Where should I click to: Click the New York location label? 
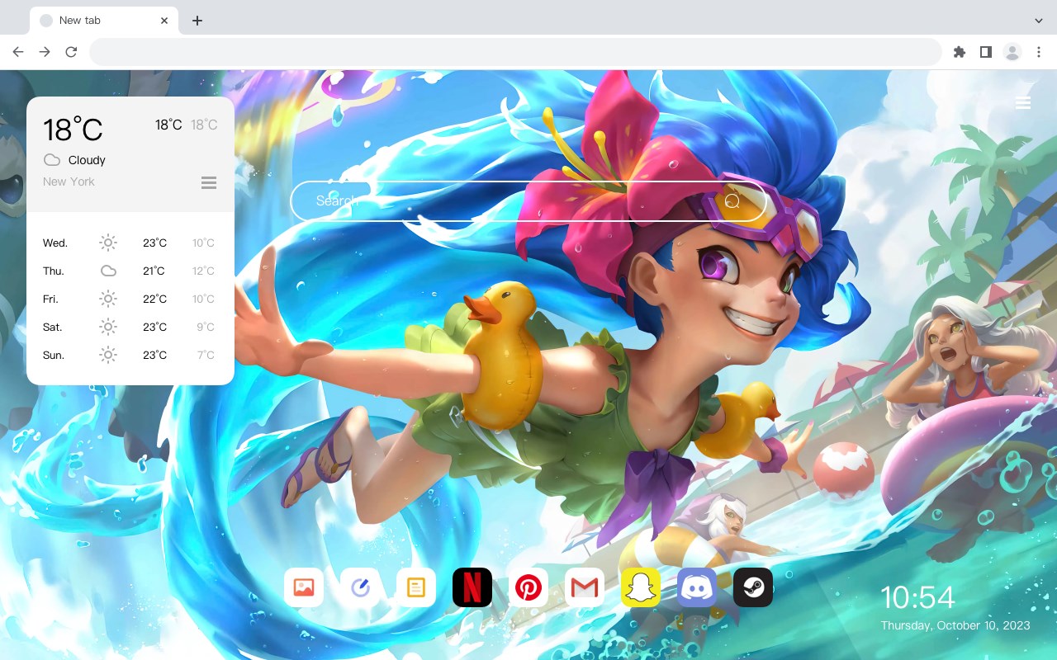69,181
